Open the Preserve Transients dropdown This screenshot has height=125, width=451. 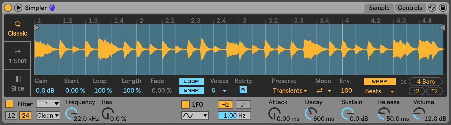[x=290, y=91]
